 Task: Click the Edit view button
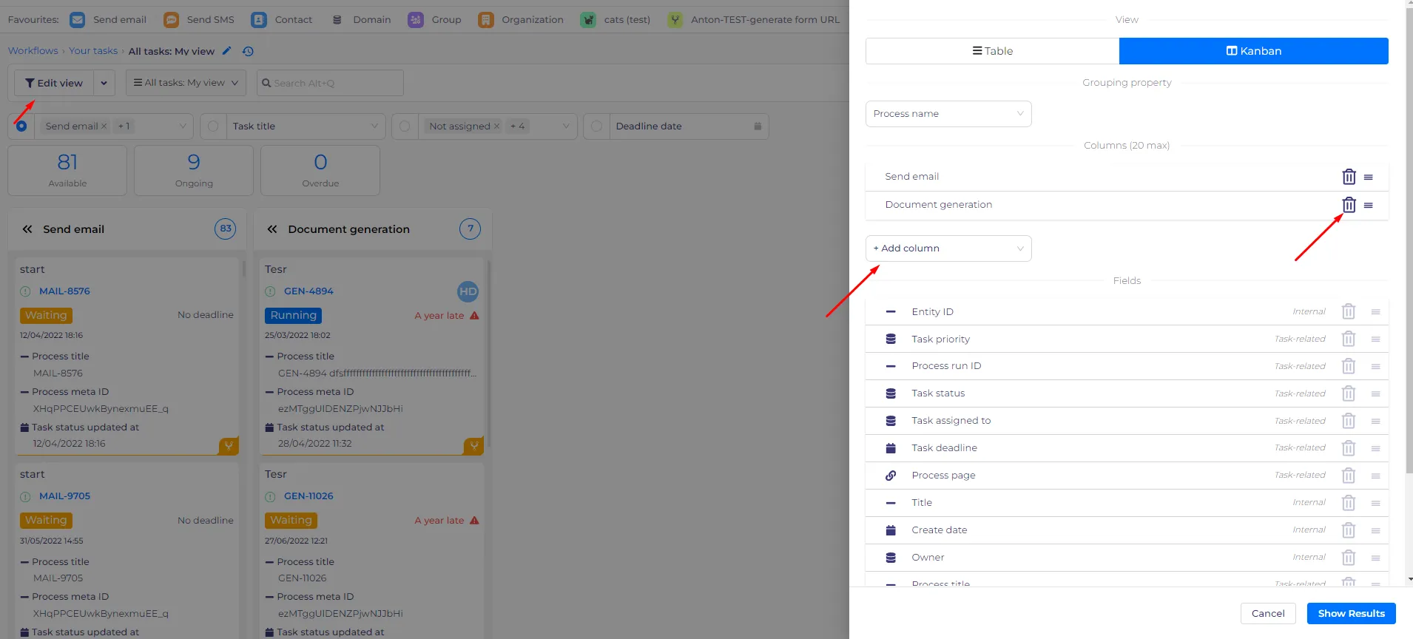[54, 83]
